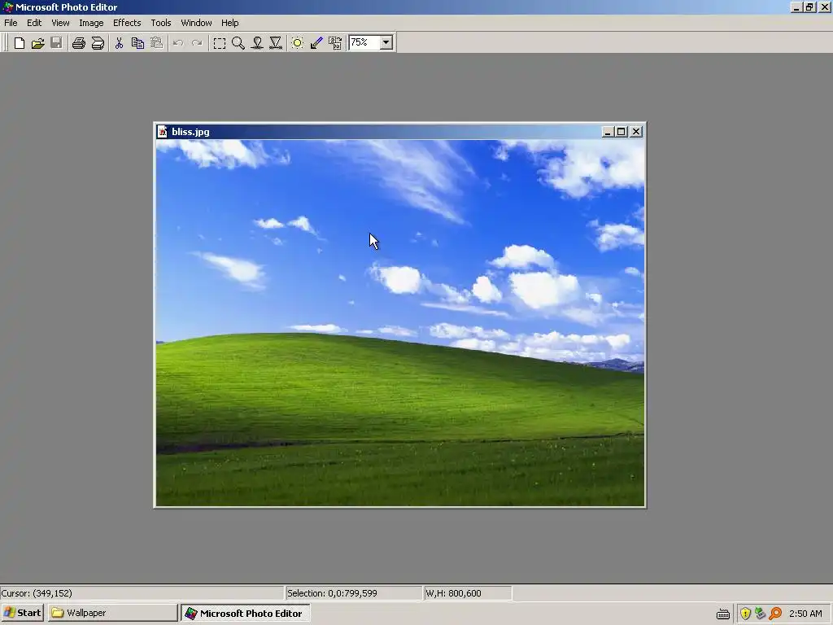Click the Microsoft Photo Editor app icon in title bar

7,7
